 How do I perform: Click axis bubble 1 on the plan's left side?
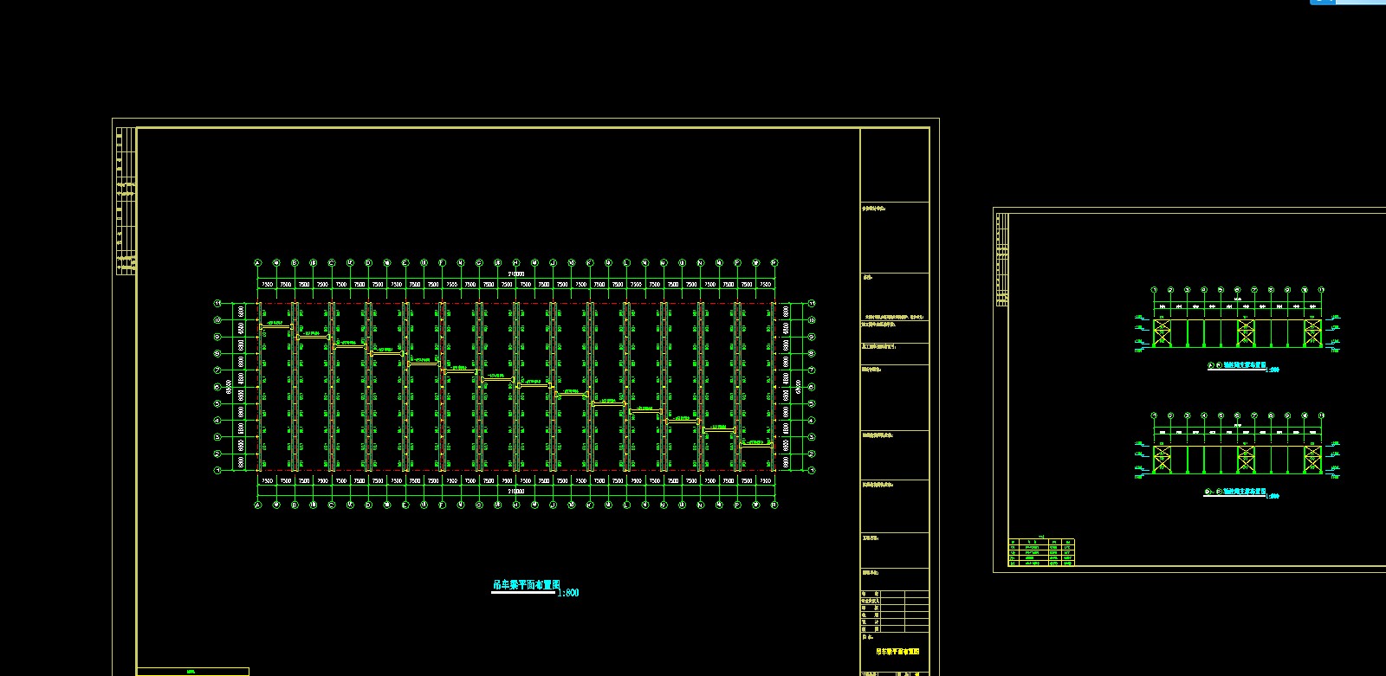pyautogui.click(x=217, y=470)
